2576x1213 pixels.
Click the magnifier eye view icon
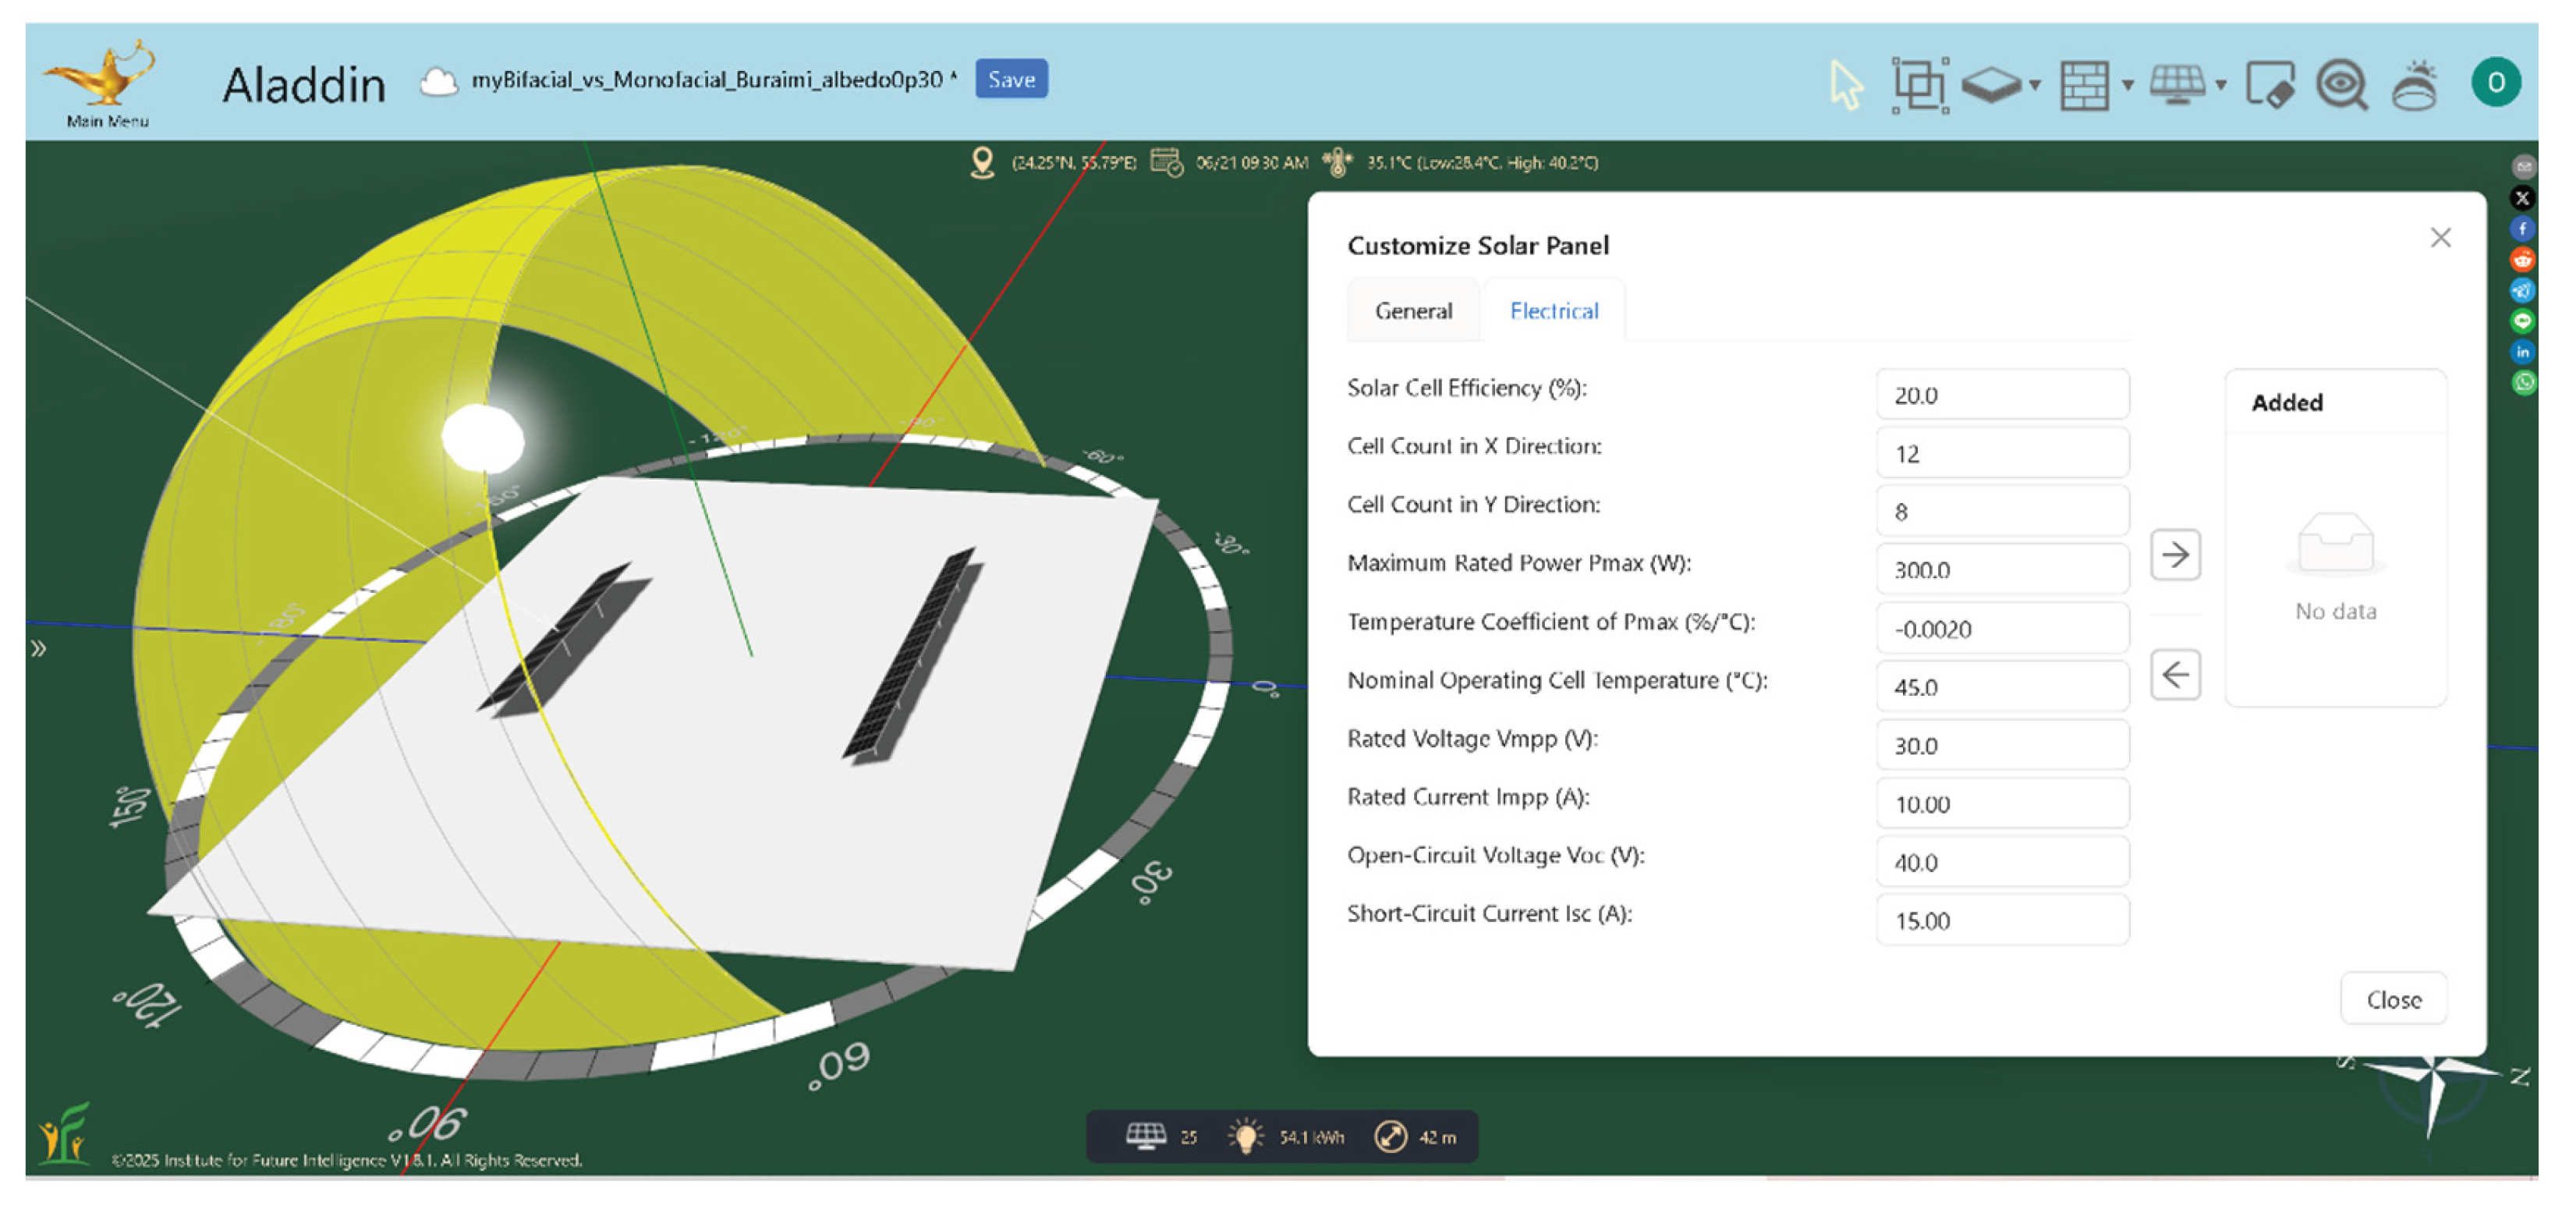click(2342, 84)
